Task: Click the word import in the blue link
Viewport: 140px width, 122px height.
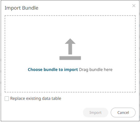Action: [71, 70]
